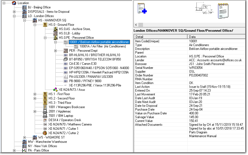248x155 pixels.
Task: Open the Parts Diagram thumbnail
Action: tap(205, 8)
